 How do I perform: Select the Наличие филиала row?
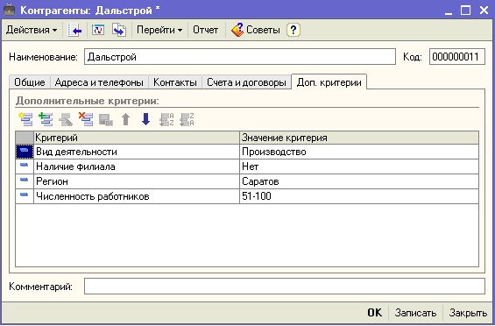pyautogui.click(x=247, y=167)
